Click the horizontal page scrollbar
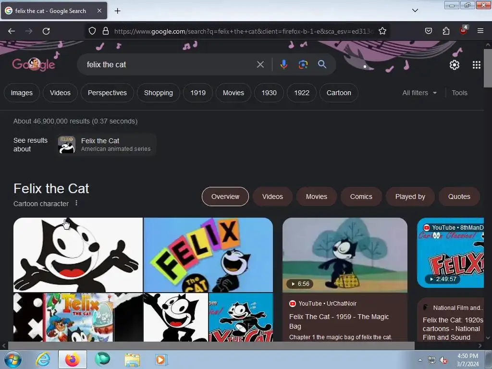 click(x=211, y=345)
